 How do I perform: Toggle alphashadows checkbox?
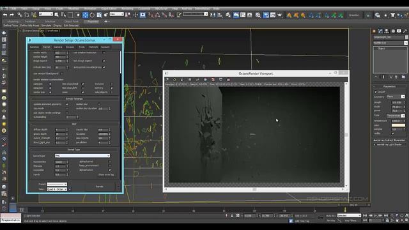[109, 170]
